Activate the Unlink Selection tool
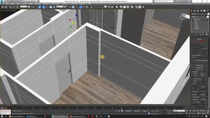 click(x=14, y=7)
